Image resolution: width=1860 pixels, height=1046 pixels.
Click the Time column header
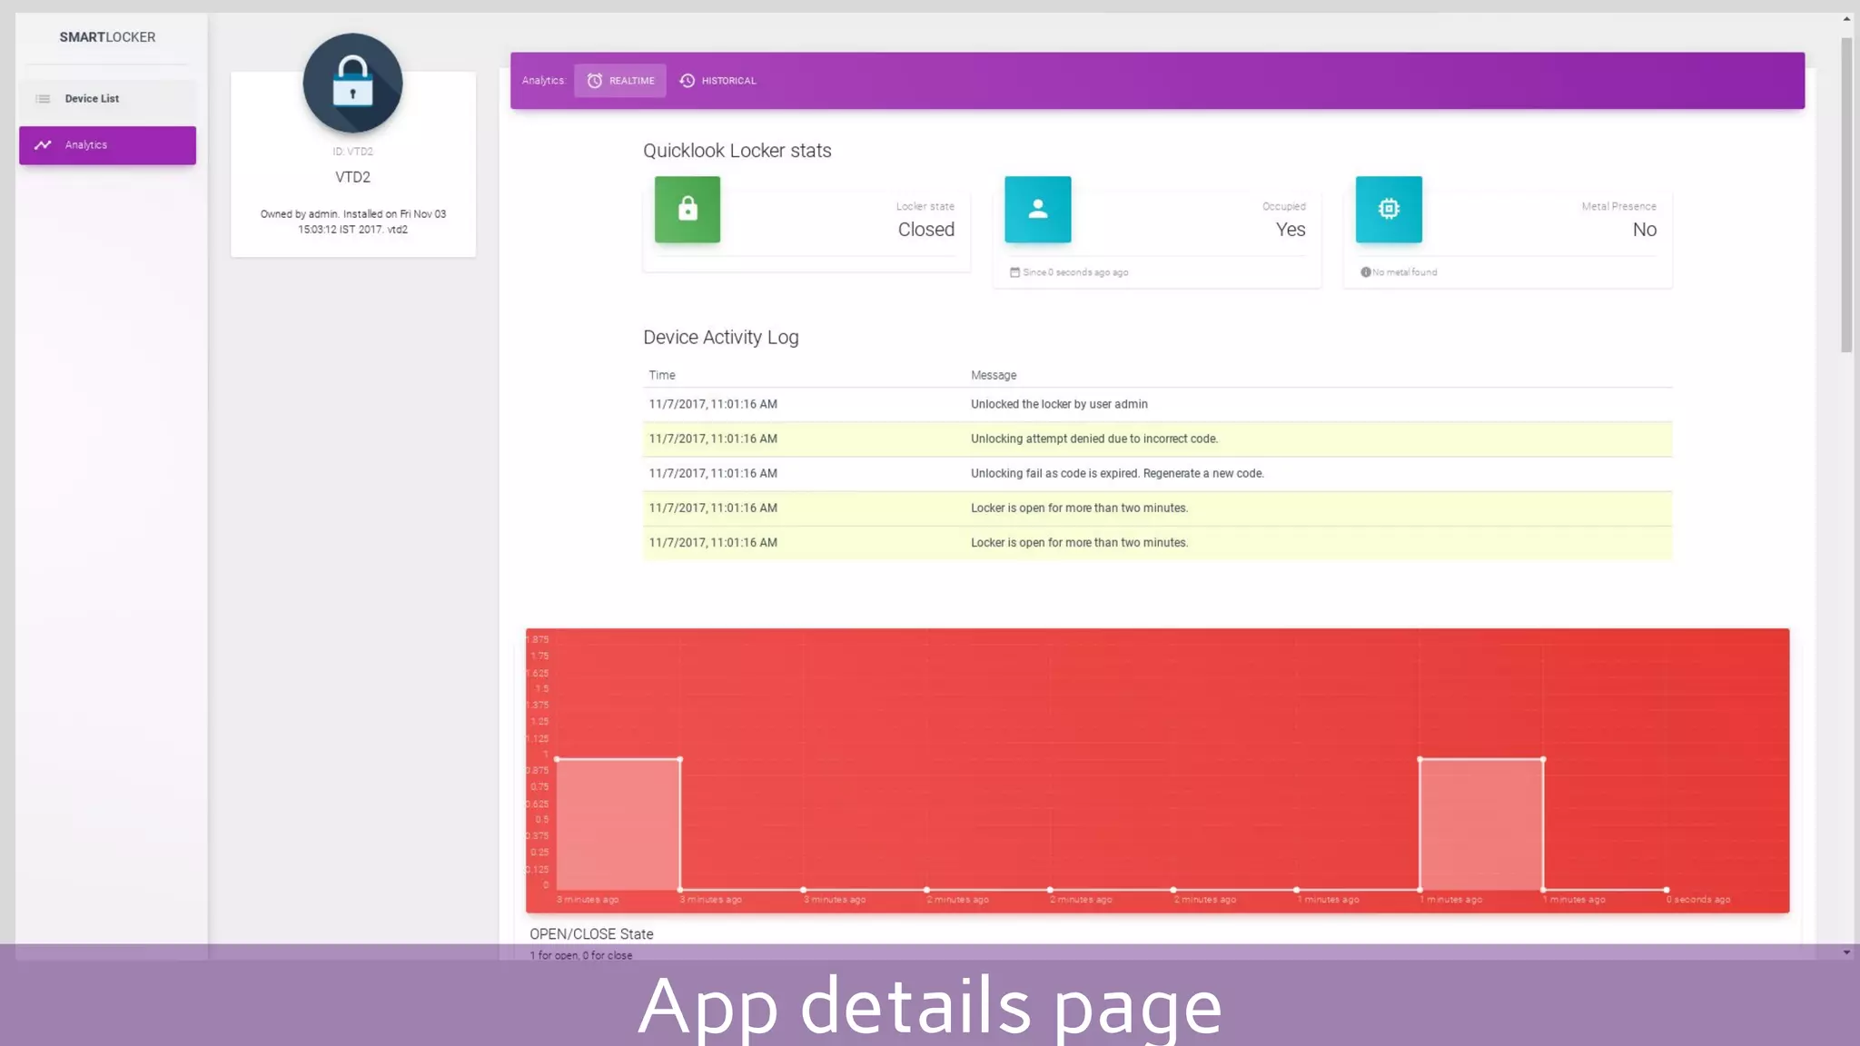(x=662, y=375)
